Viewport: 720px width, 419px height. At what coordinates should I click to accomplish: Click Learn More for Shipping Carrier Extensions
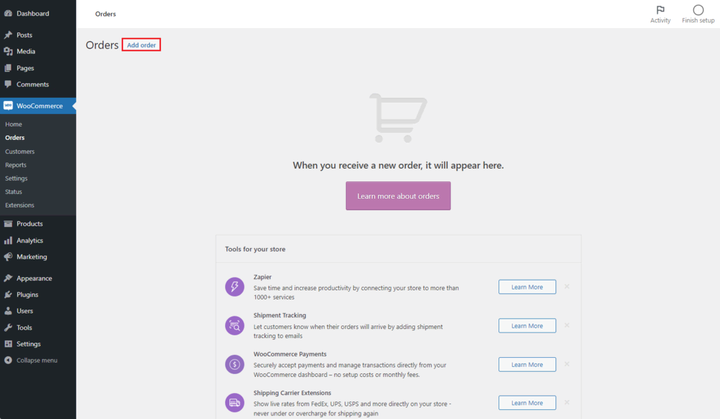point(527,403)
